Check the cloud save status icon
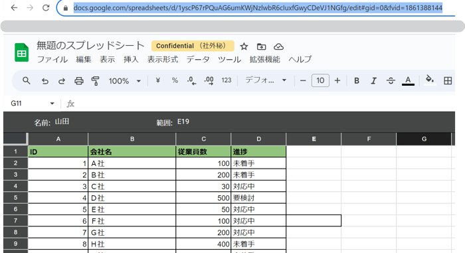 (278, 46)
